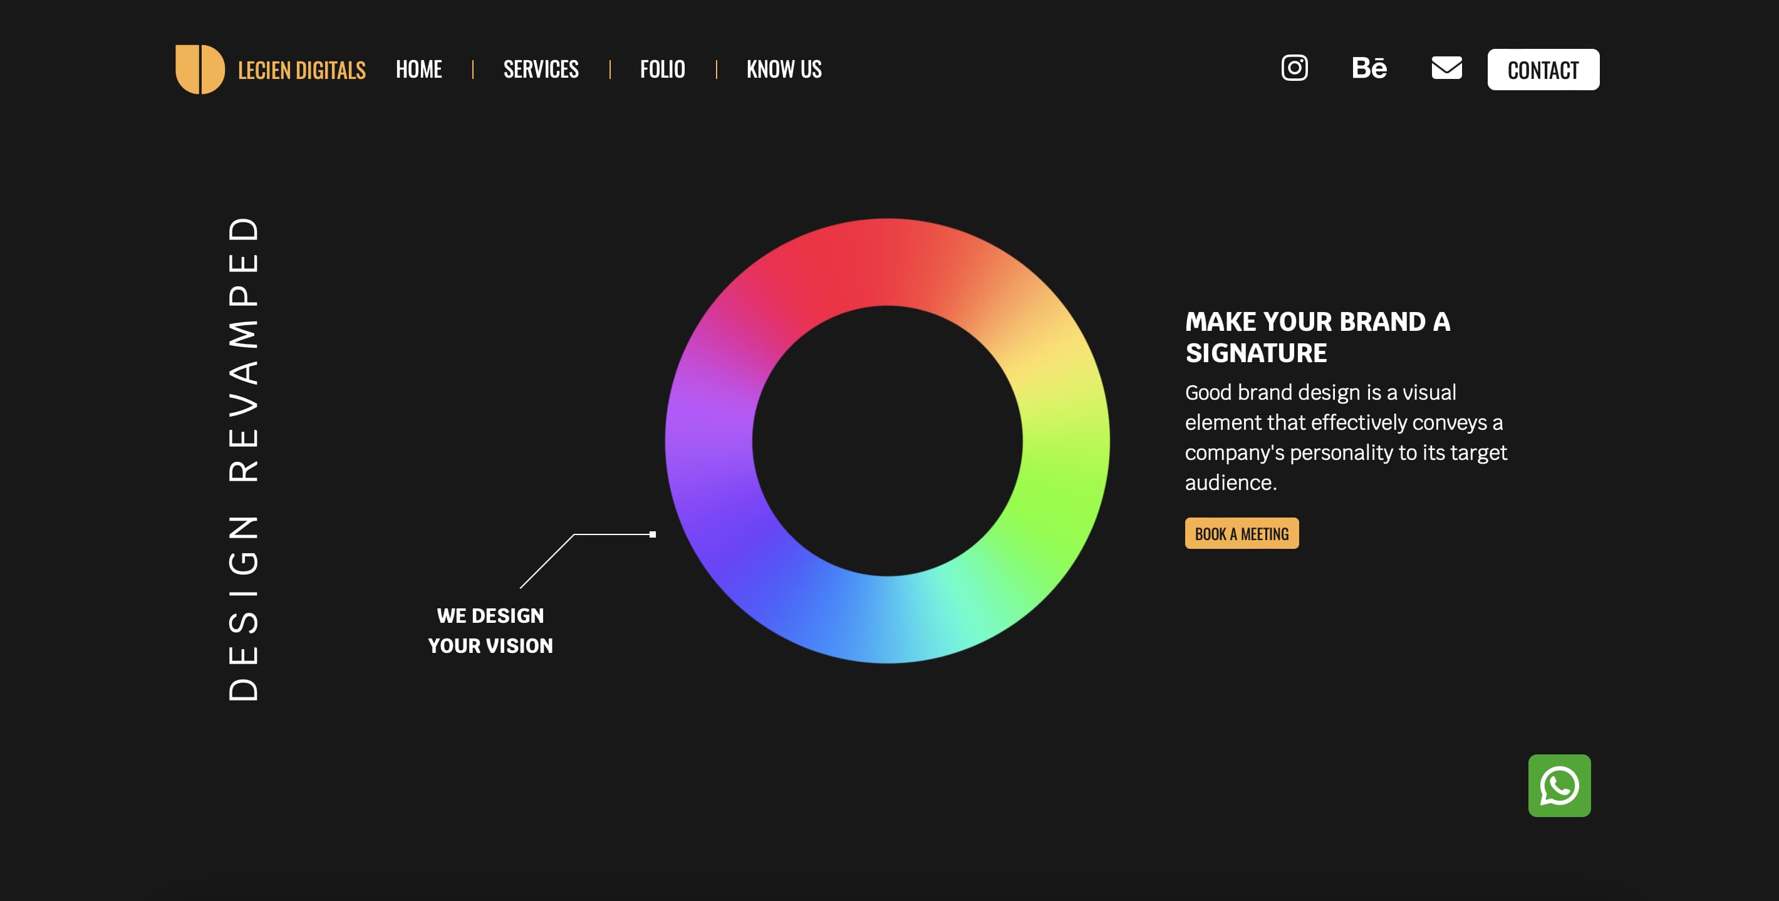This screenshot has height=901, width=1779.
Task: Click the vertical DESIGN REVAMPED text
Action: 243,459
